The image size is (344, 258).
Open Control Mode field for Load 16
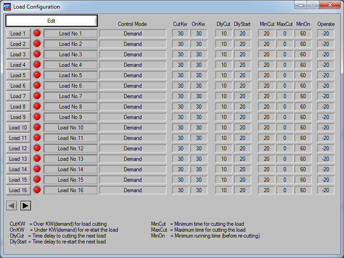[x=133, y=190]
